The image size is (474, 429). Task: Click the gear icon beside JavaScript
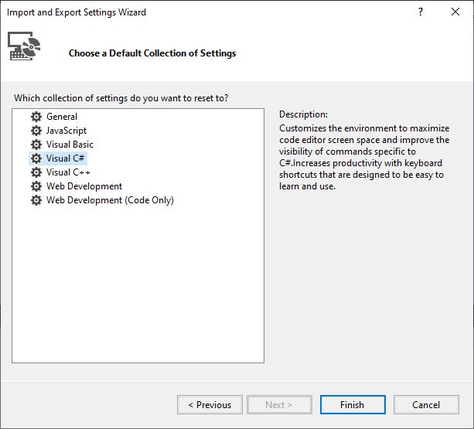(36, 131)
